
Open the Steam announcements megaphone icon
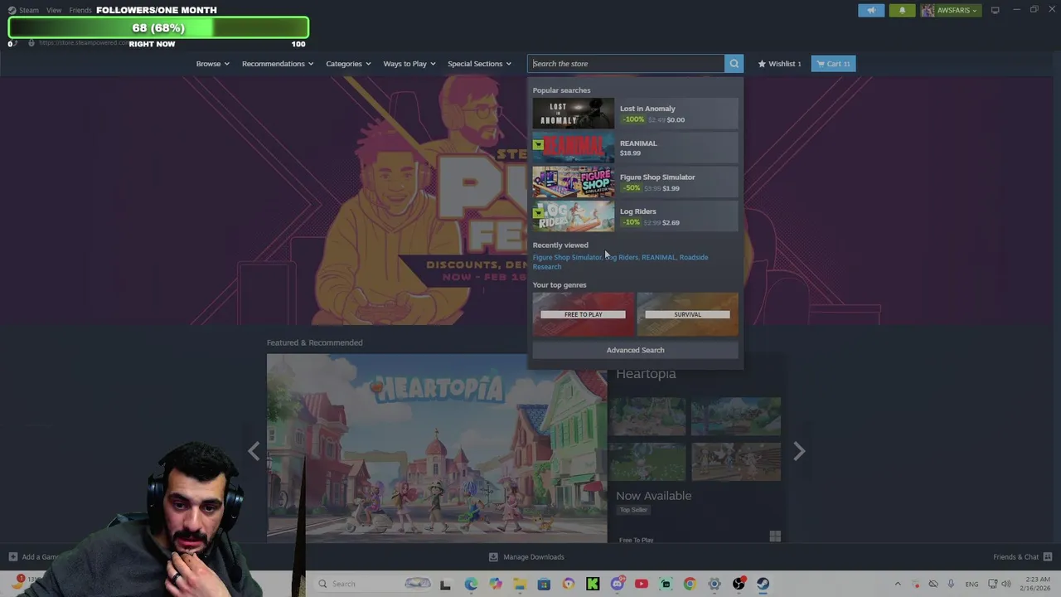tap(870, 10)
